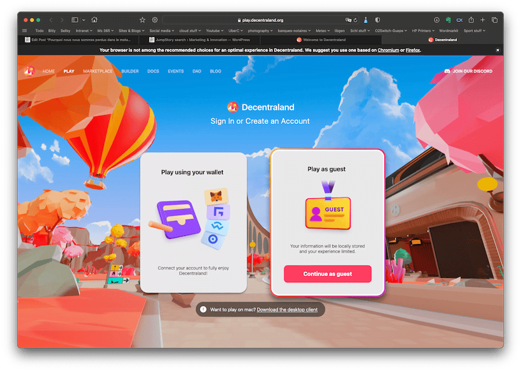Screen dimensions: 521x371
Task: Open the Wordmarkit bookmark
Action: point(448,31)
